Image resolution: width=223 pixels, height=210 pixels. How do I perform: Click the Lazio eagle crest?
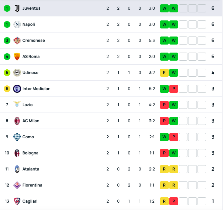(x=17, y=104)
